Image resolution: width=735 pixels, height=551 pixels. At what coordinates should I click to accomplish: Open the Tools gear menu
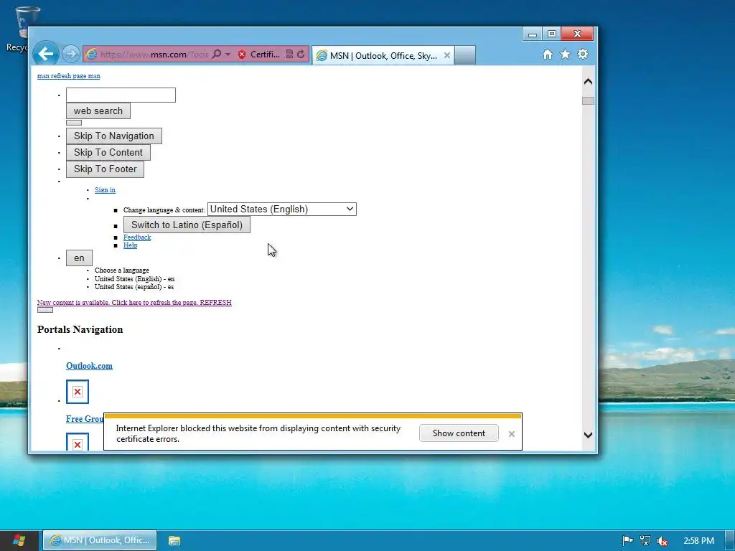pyautogui.click(x=583, y=55)
